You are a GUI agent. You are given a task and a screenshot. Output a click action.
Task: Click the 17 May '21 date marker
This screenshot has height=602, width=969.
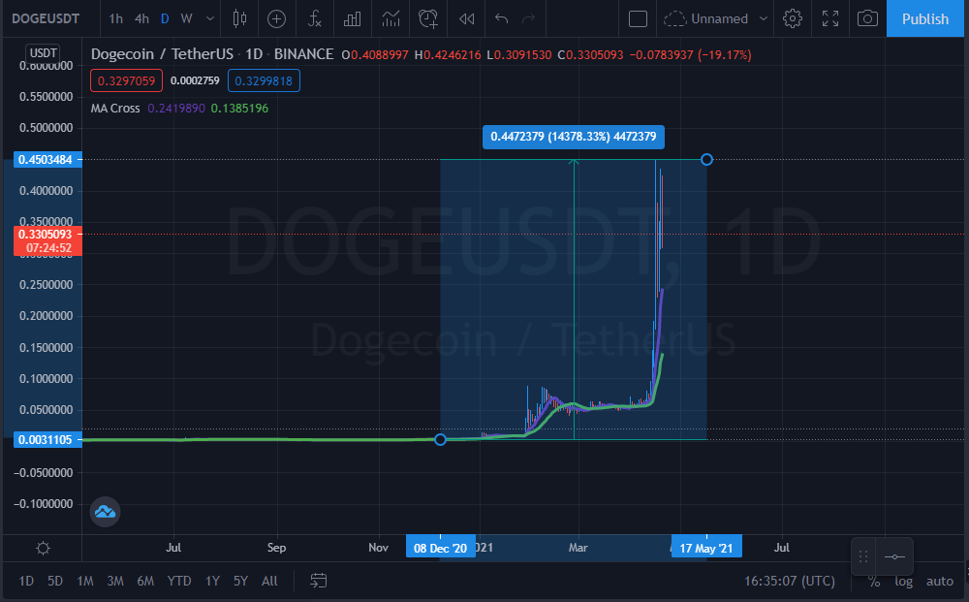click(x=706, y=549)
